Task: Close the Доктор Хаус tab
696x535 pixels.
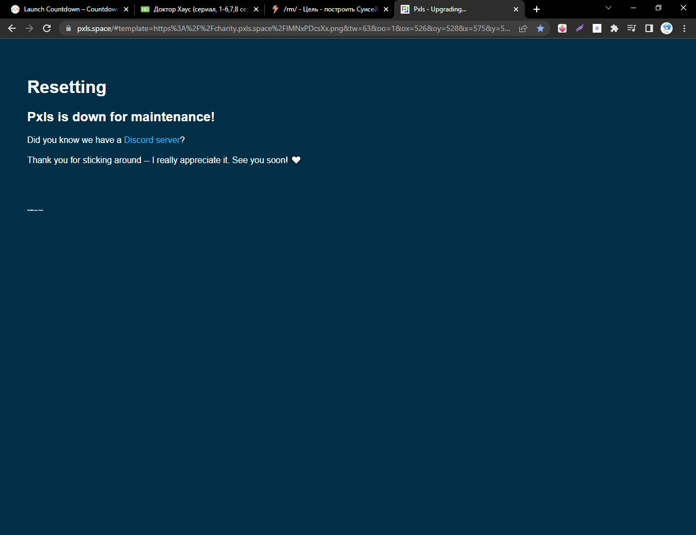Action: pyautogui.click(x=256, y=9)
